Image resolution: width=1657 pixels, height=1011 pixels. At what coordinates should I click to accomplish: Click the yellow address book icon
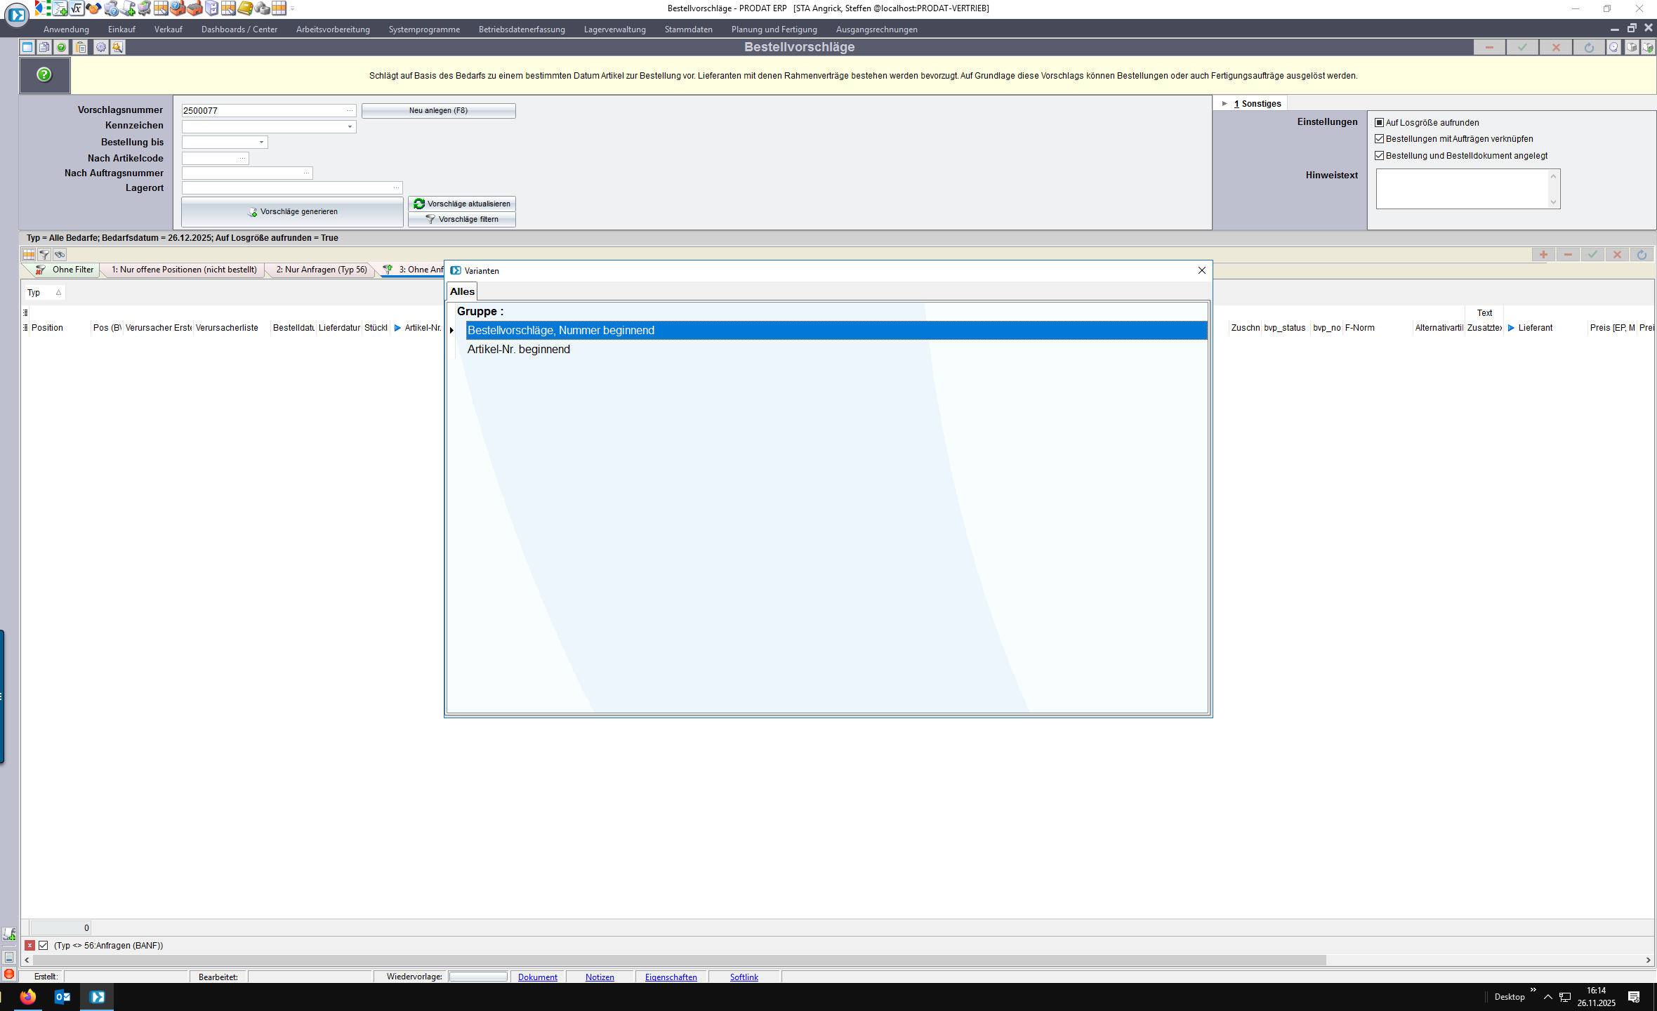click(245, 8)
